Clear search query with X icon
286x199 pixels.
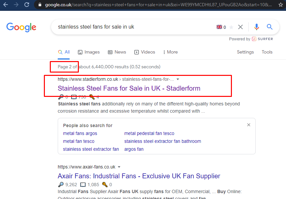point(240,27)
